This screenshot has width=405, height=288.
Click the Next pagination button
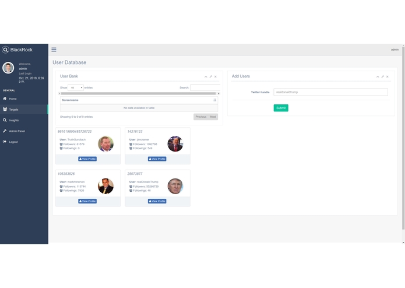pos(213,117)
